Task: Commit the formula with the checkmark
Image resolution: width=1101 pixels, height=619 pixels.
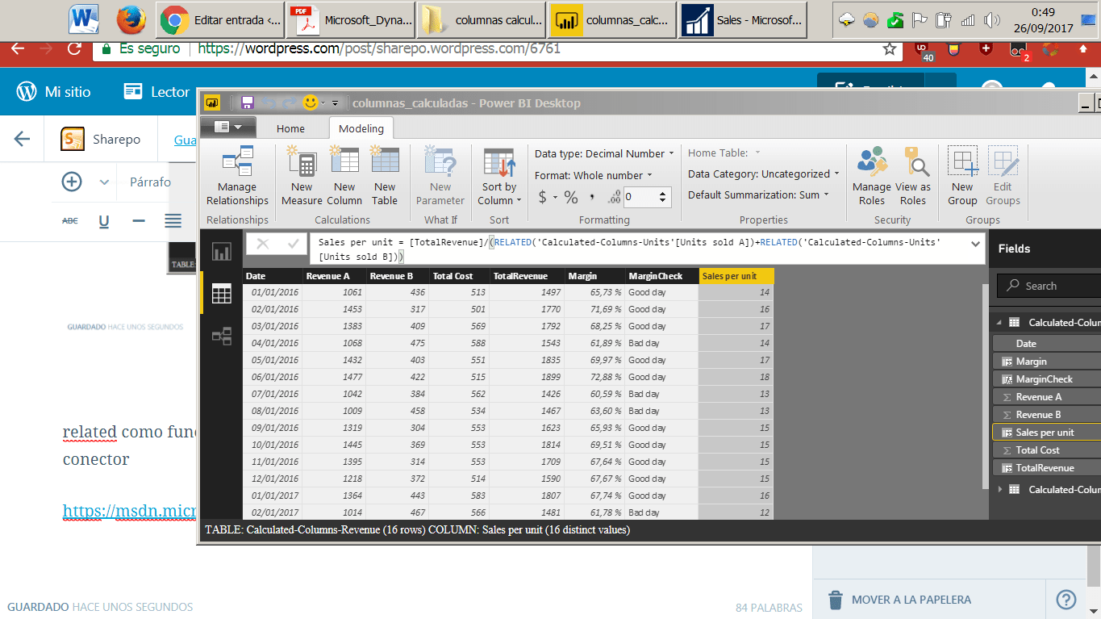Action: 292,243
